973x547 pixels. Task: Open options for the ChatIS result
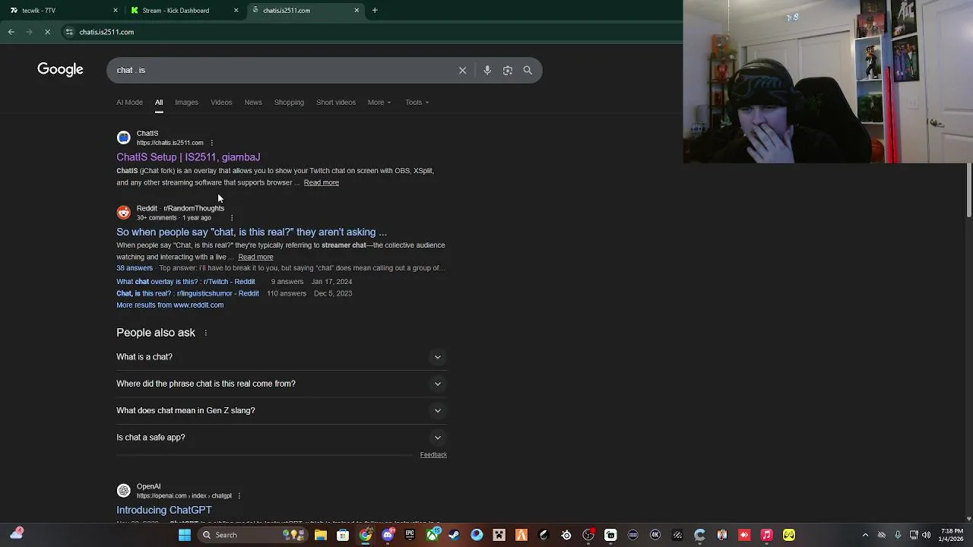click(x=211, y=143)
